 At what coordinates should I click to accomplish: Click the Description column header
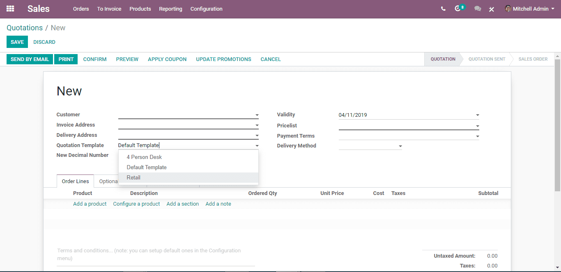click(x=144, y=193)
